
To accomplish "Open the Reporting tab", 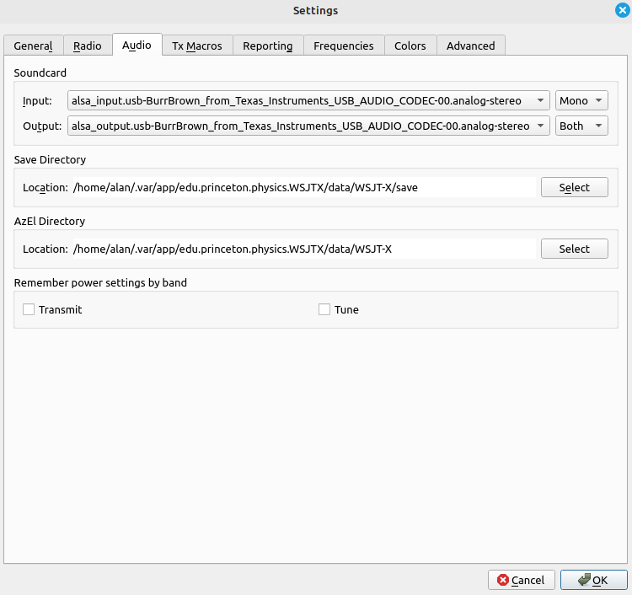I will 267,46.
